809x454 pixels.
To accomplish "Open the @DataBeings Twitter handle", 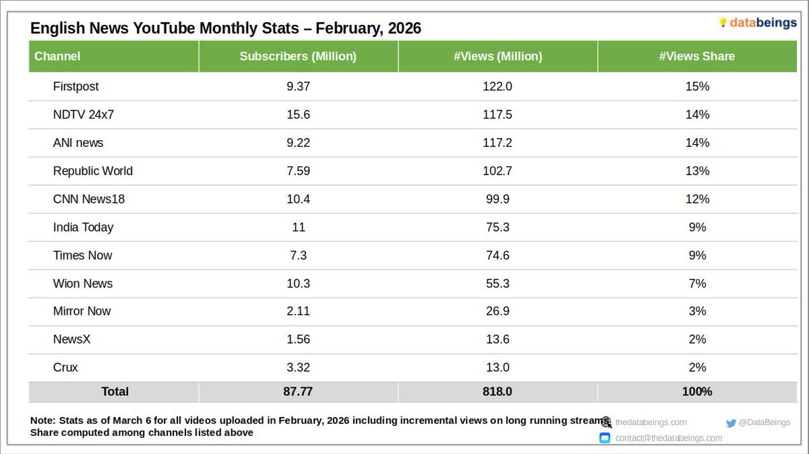I will 764,422.
